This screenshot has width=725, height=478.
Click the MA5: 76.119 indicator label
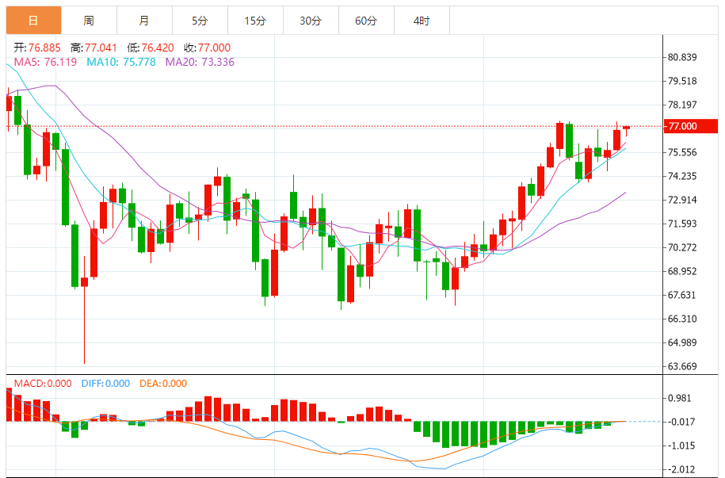45,62
